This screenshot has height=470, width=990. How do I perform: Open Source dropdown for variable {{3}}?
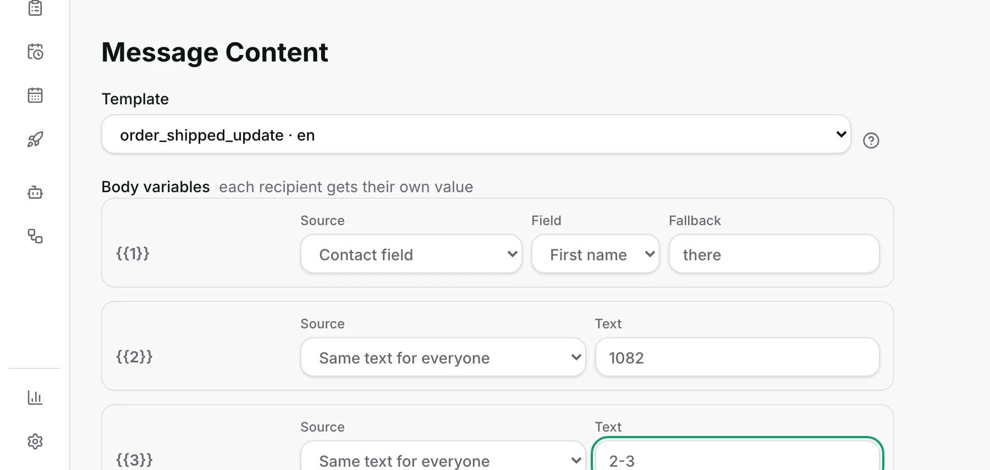[443, 456]
